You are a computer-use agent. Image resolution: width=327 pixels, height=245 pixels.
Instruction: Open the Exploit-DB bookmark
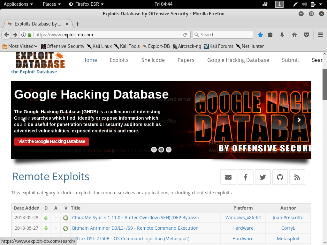coord(156,46)
